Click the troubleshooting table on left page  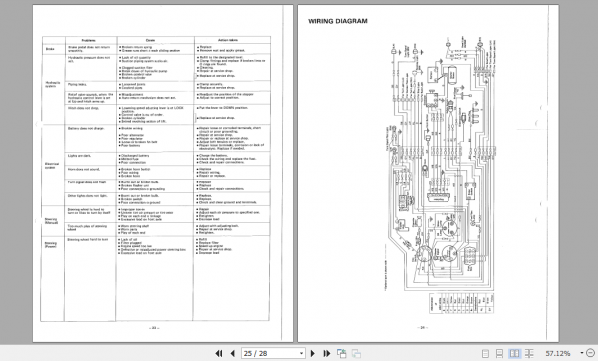click(x=156, y=179)
